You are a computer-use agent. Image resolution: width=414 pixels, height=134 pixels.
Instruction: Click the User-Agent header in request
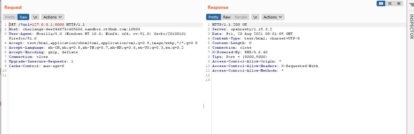(x=97, y=34)
